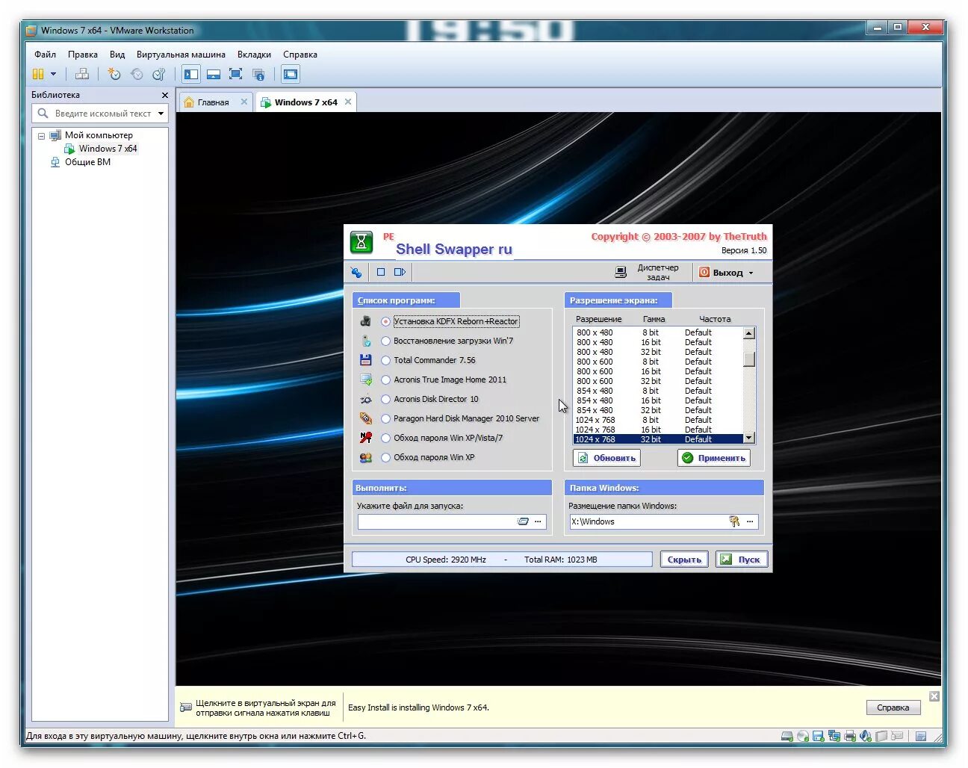The image size is (968, 768).
Task: Open the Правка menu
Action: [x=83, y=55]
